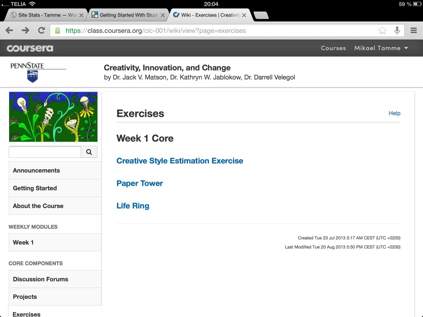The width and height of the screenshot is (423, 317).
Task: Switch to the Site Stats Tamme tab
Action: [45, 15]
